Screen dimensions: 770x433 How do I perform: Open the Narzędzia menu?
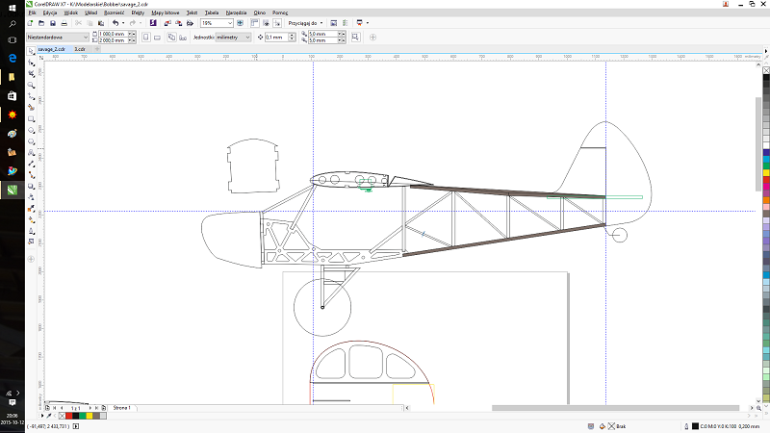point(236,13)
